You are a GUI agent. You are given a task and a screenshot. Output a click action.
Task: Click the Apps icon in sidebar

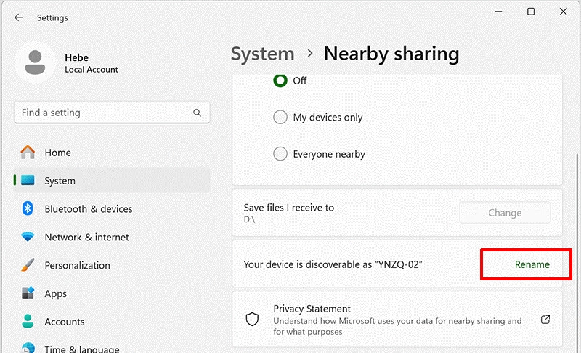point(28,293)
